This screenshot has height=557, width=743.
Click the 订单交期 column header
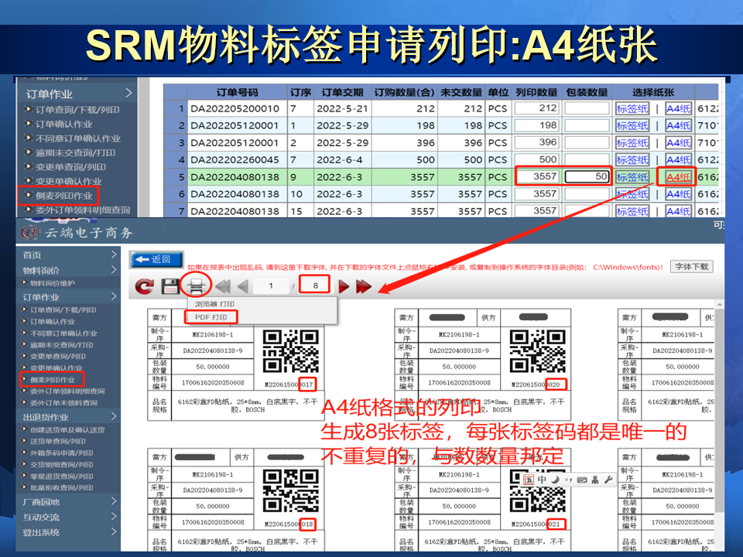[342, 92]
